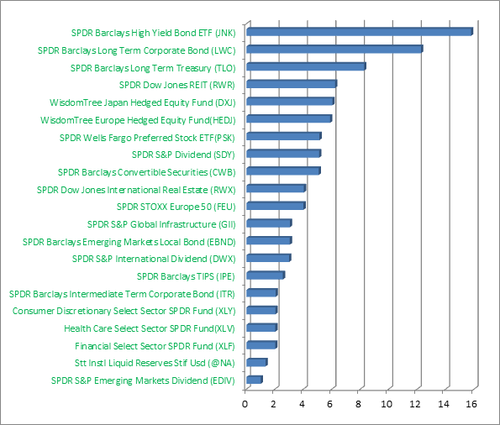
Task: Select the blue bar for FEU
Action: (x=276, y=206)
